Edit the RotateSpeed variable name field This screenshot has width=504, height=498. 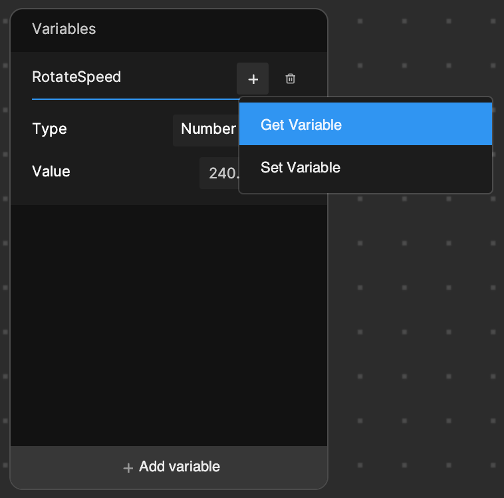click(x=134, y=77)
